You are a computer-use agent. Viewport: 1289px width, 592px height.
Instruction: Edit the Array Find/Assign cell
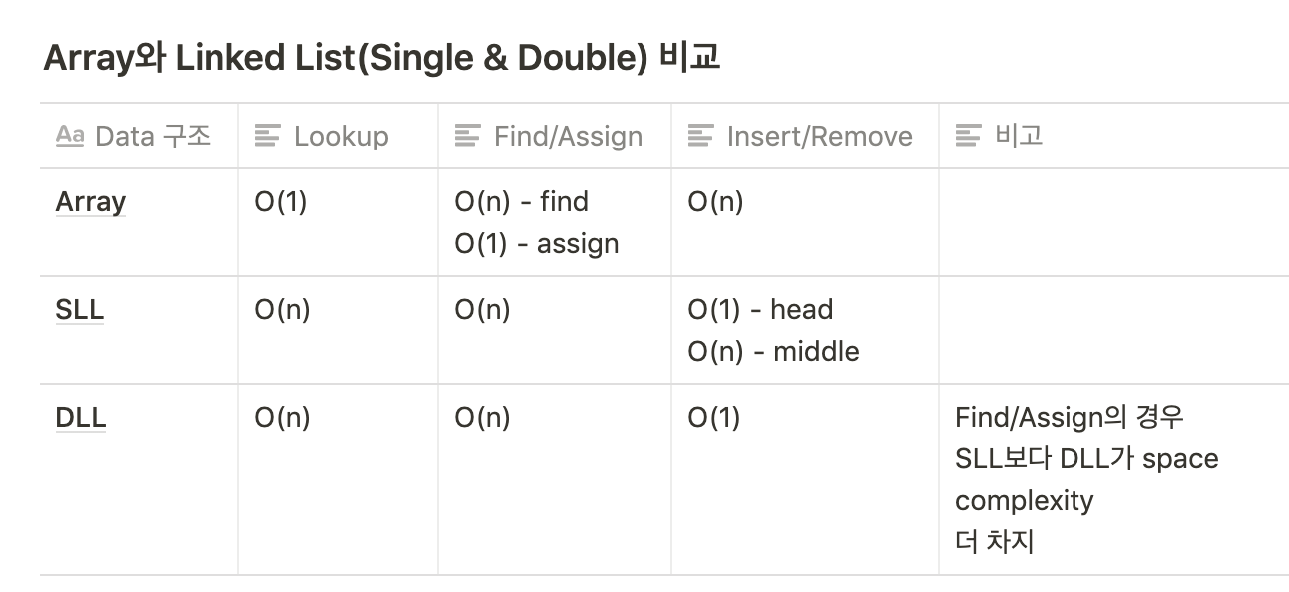point(555,222)
